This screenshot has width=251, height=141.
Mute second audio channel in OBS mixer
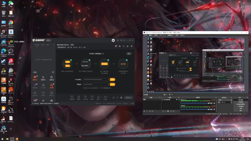coord(211,109)
